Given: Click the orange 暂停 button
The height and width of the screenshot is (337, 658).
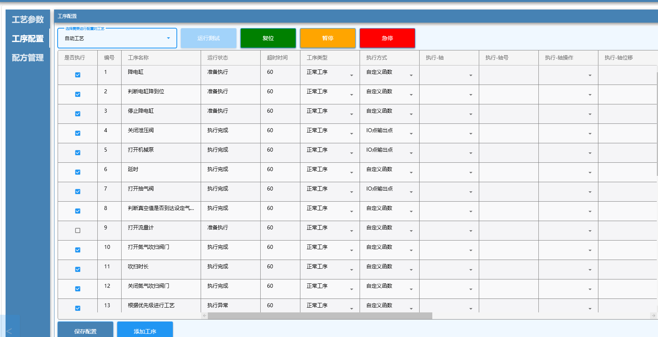Looking at the screenshot, I should pyautogui.click(x=328, y=38).
